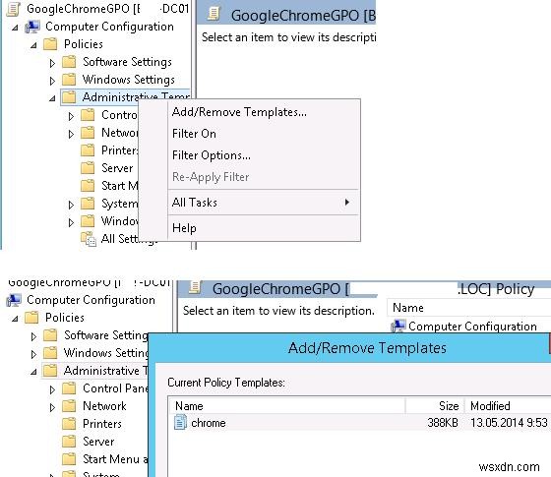The image size is (551, 477).
Task: Select Policies label in context-menu tree
Action: tap(84, 44)
